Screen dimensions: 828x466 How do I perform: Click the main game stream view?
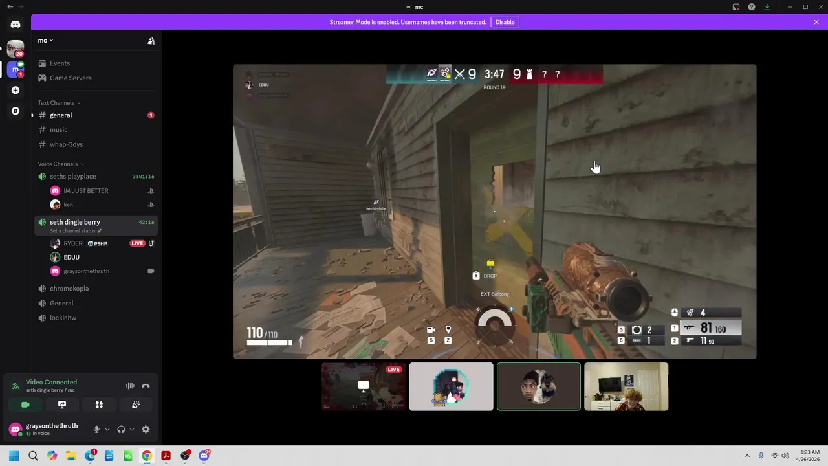point(494,212)
